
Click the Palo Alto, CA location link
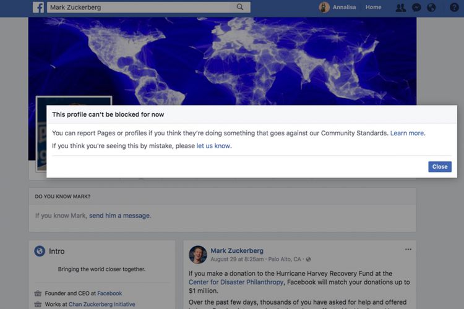pyautogui.click(x=285, y=260)
